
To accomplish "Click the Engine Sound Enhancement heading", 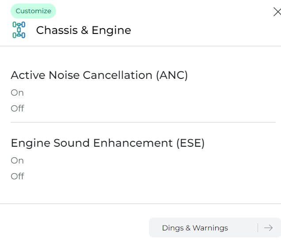I will (x=107, y=143).
